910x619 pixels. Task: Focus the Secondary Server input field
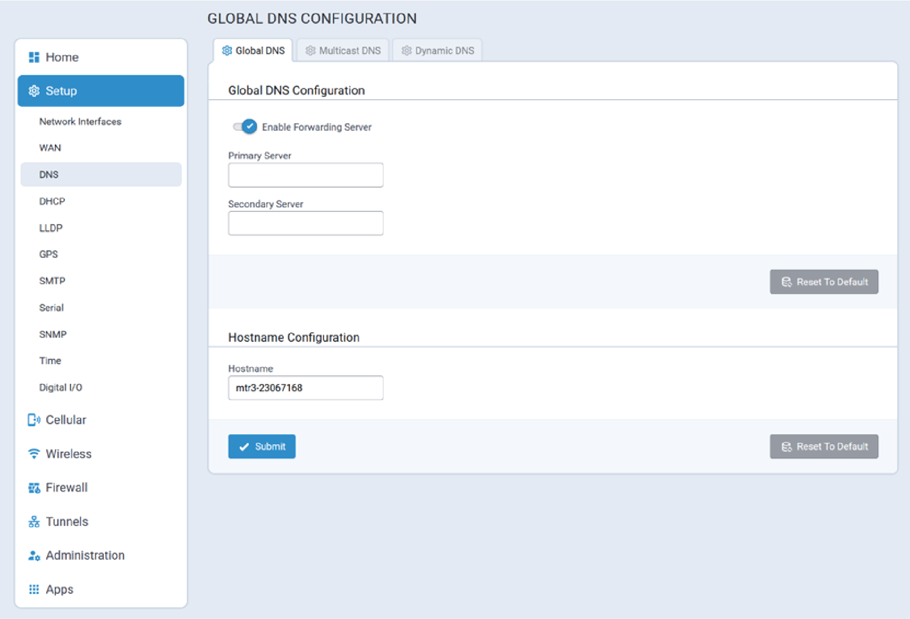point(305,224)
